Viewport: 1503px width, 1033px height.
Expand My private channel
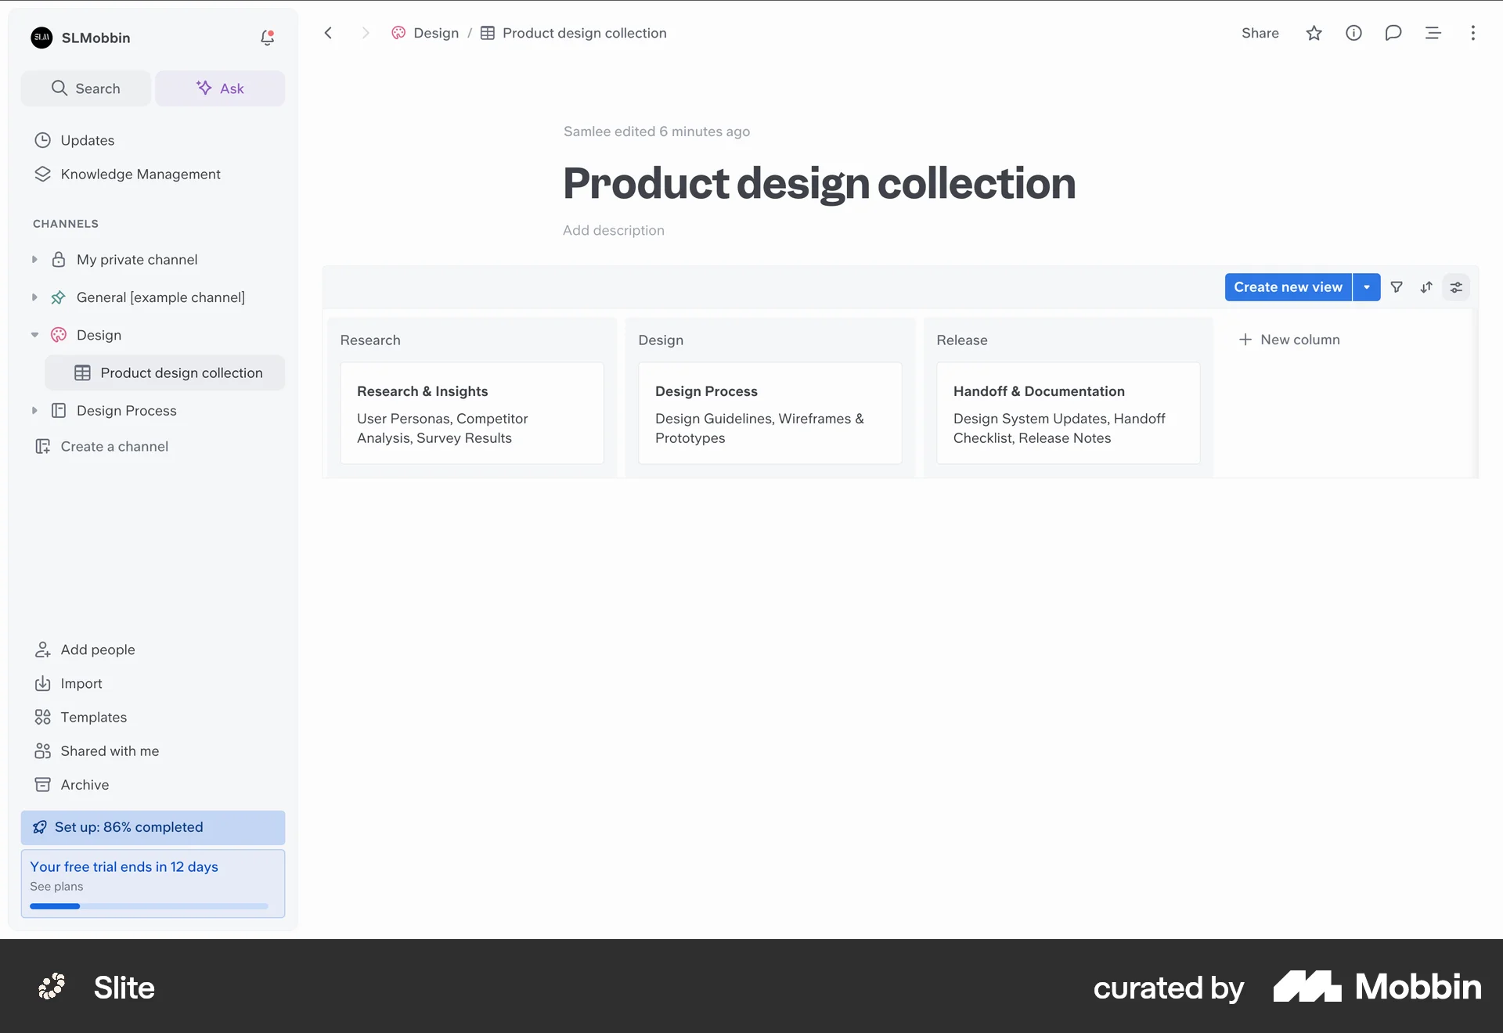click(34, 259)
